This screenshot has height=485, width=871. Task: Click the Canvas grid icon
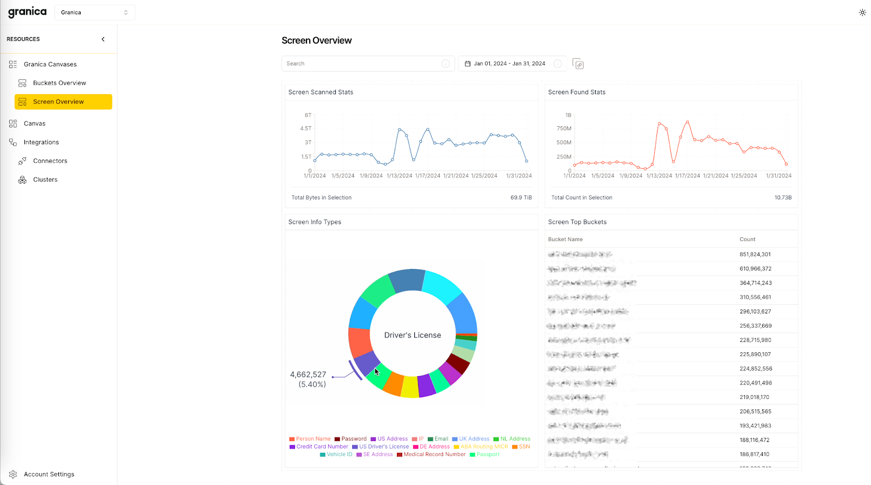[13, 124]
